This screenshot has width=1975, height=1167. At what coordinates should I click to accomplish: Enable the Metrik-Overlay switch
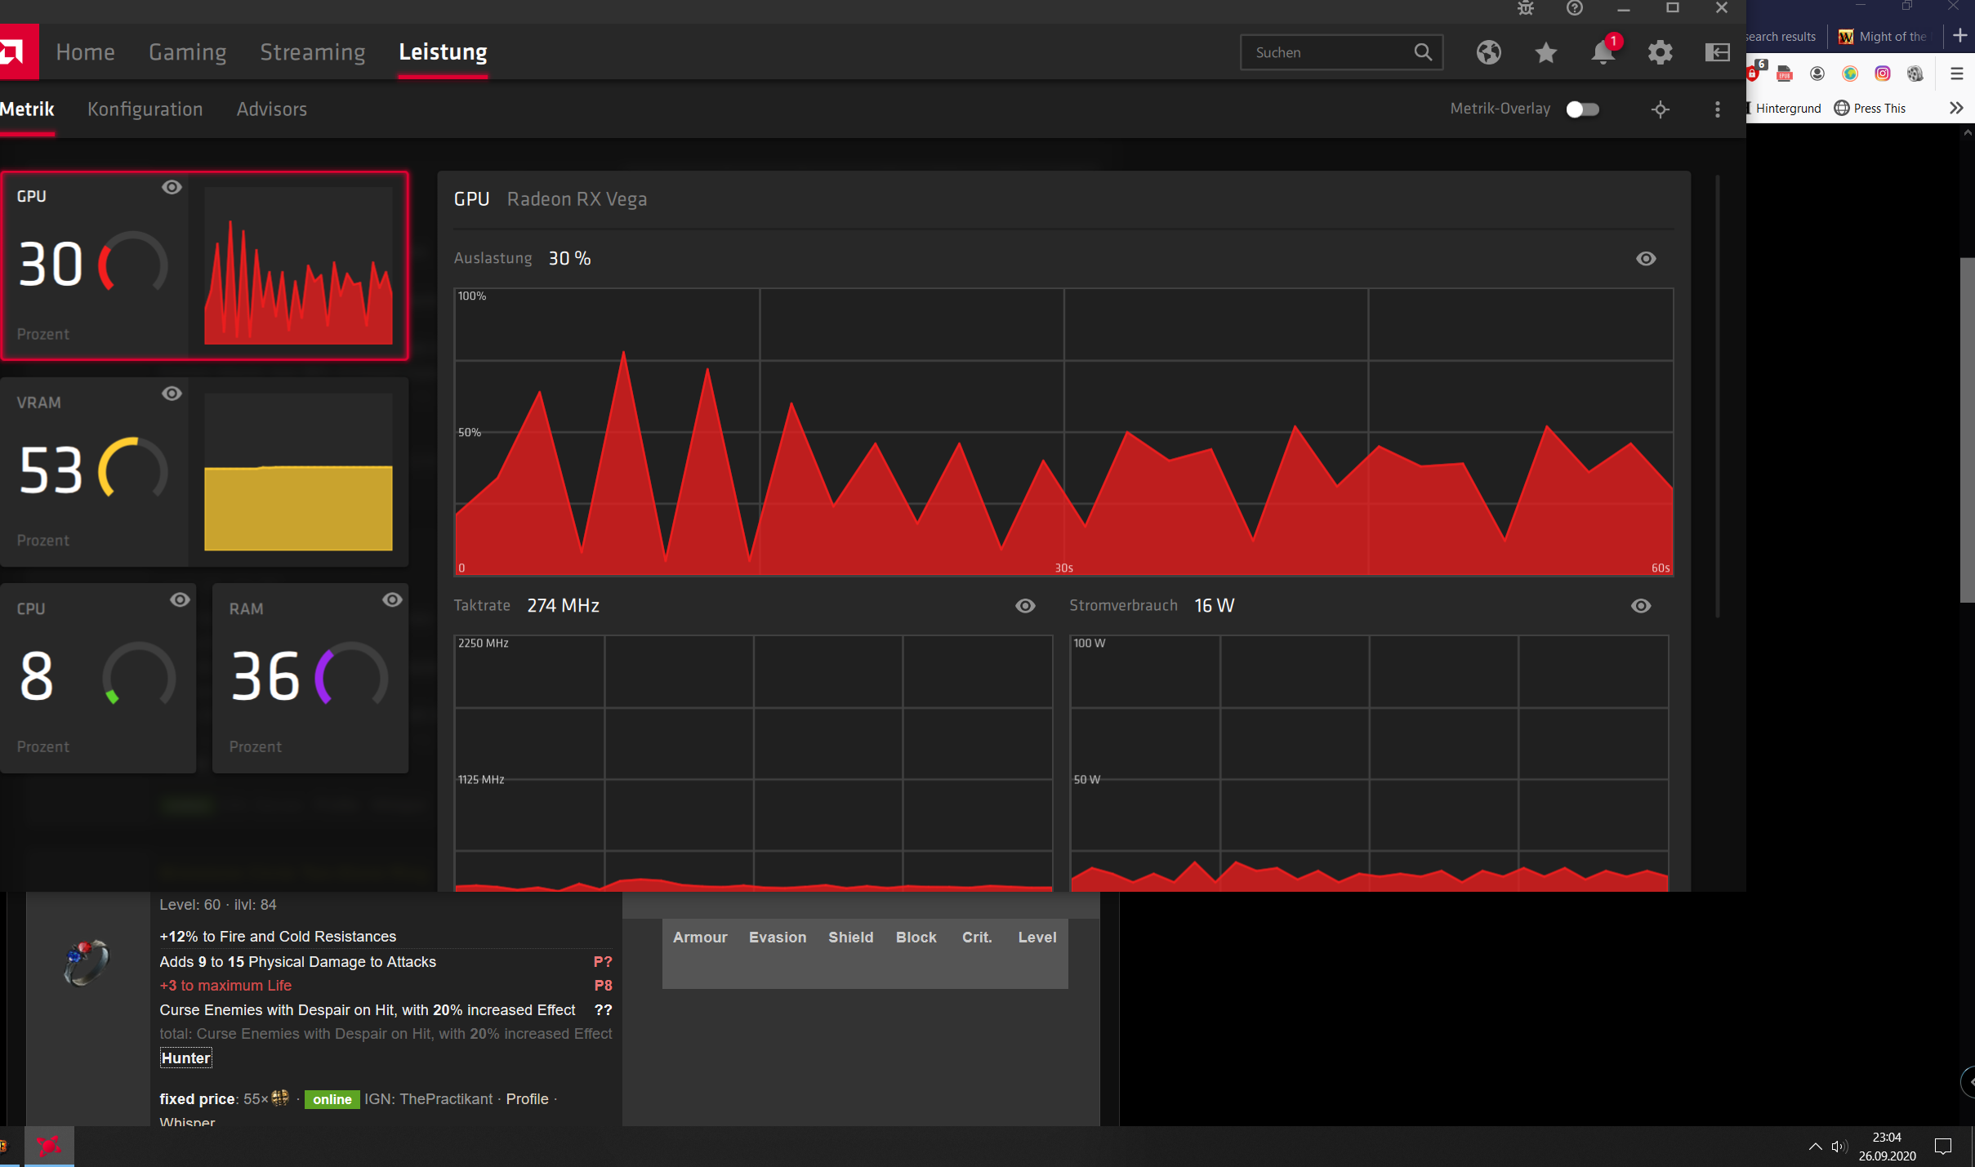click(1582, 109)
